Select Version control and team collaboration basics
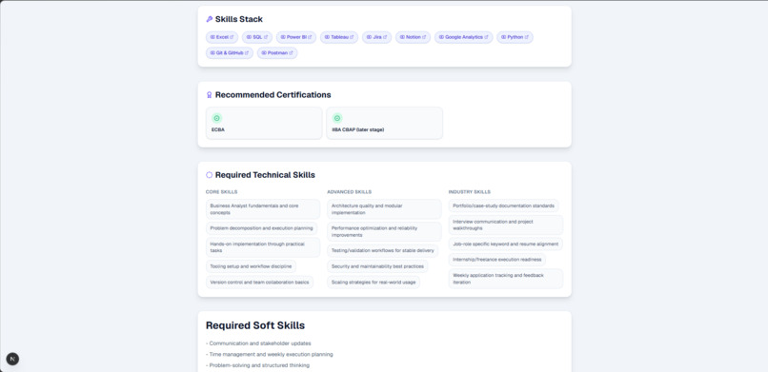 tap(259, 283)
